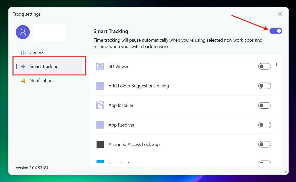This screenshot has width=296, height=182.
Task: Select the Smart Tracking sidebar tab
Action: click(49, 66)
